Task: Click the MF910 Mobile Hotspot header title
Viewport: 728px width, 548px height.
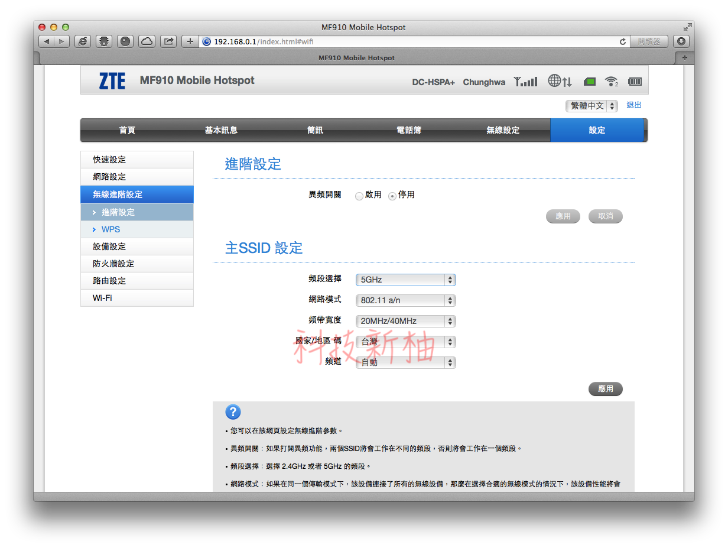Action: pyautogui.click(x=197, y=80)
